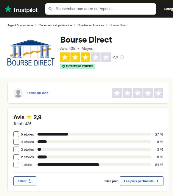
Task: Open Courtier en finances breadcrumb
Action: (91, 25)
